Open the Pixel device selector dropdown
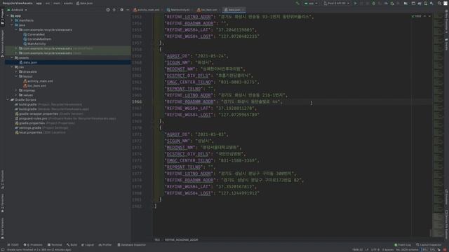The width and height of the screenshot is (449, 252). [x=337, y=3]
